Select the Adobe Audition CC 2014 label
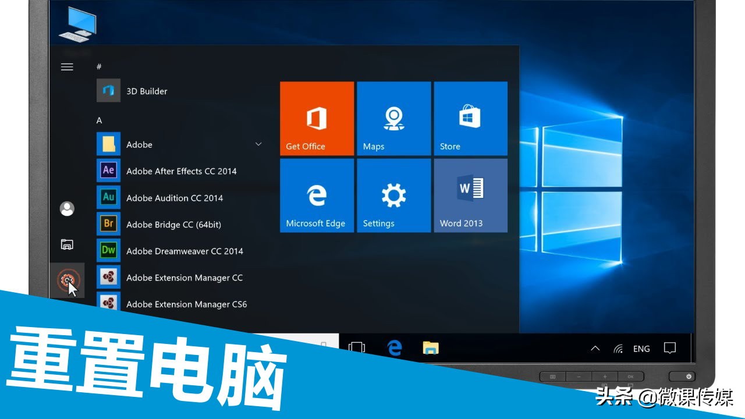The image size is (745, 419). pyautogui.click(x=175, y=198)
